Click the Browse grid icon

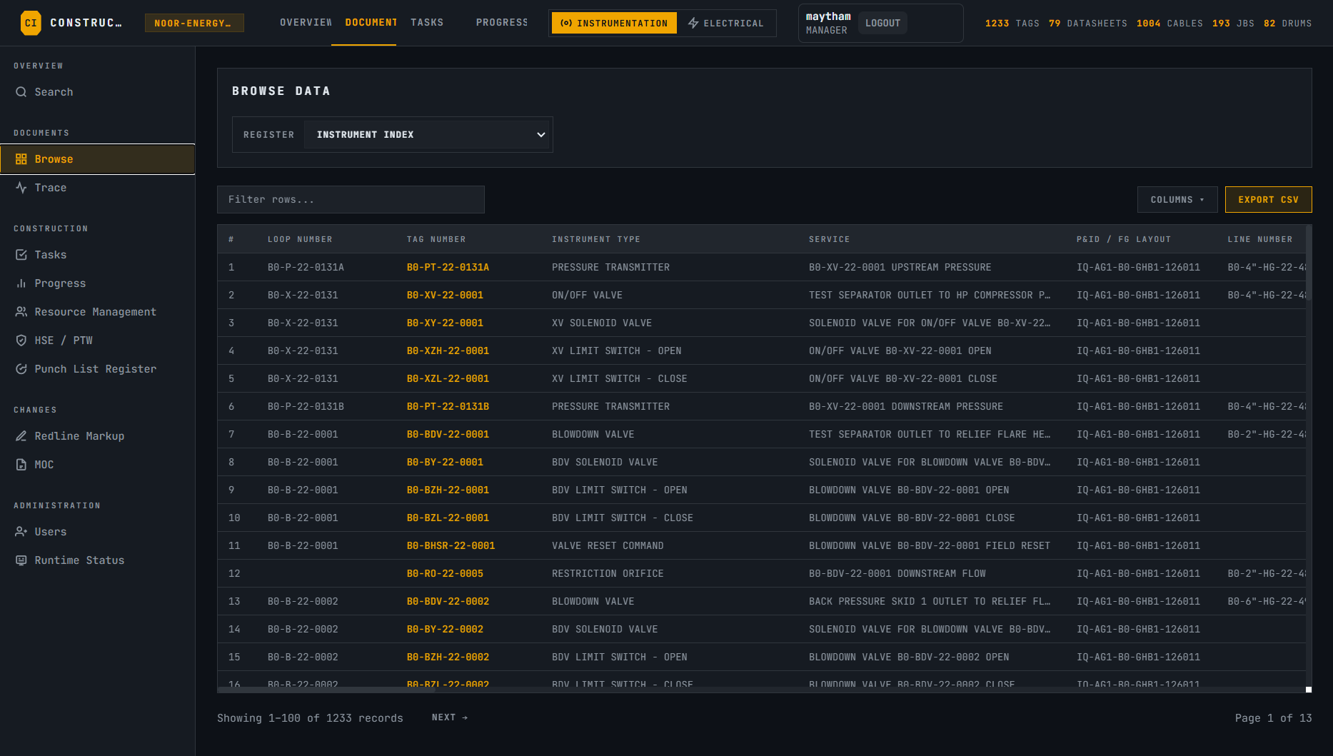point(21,159)
